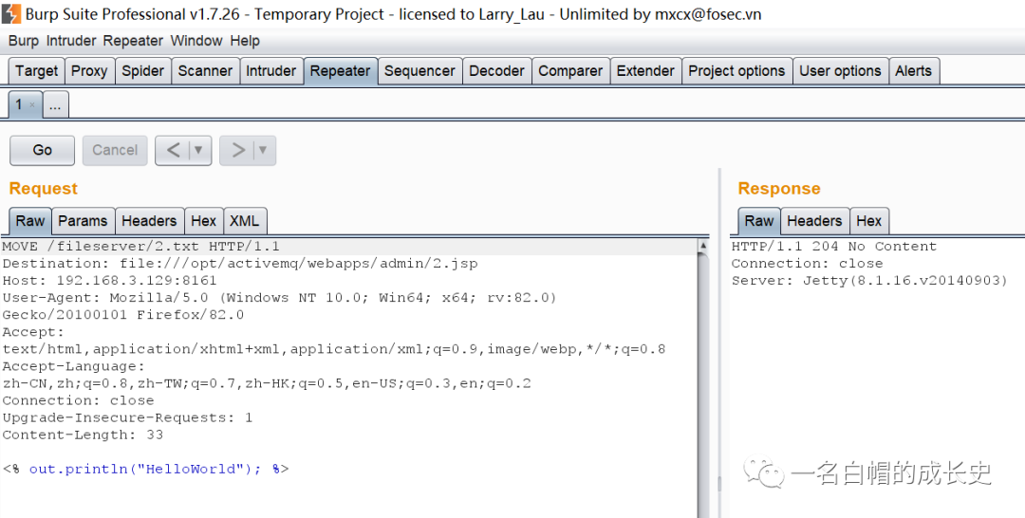Switch to the Spider tab
Viewport: 1025px width, 518px height.
143,71
